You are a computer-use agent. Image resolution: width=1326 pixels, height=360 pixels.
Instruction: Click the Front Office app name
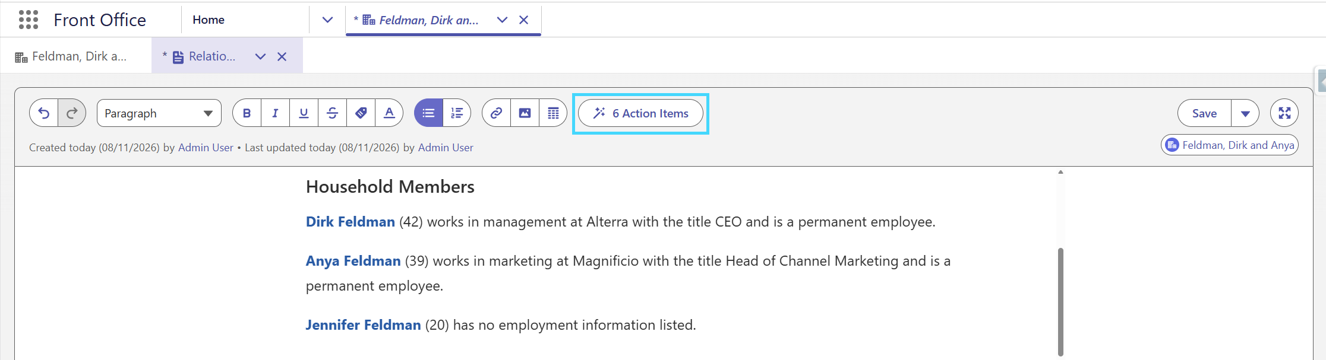click(100, 20)
